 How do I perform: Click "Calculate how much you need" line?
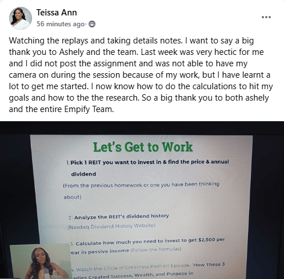[147, 241]
